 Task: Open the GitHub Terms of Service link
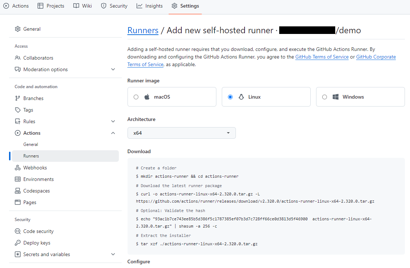322,57
